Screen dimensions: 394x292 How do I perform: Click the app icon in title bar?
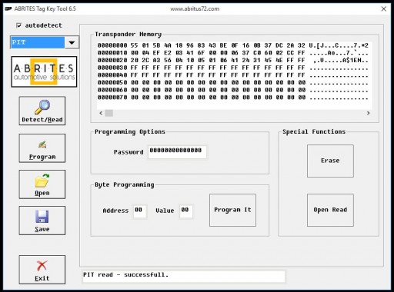point(8,8)
